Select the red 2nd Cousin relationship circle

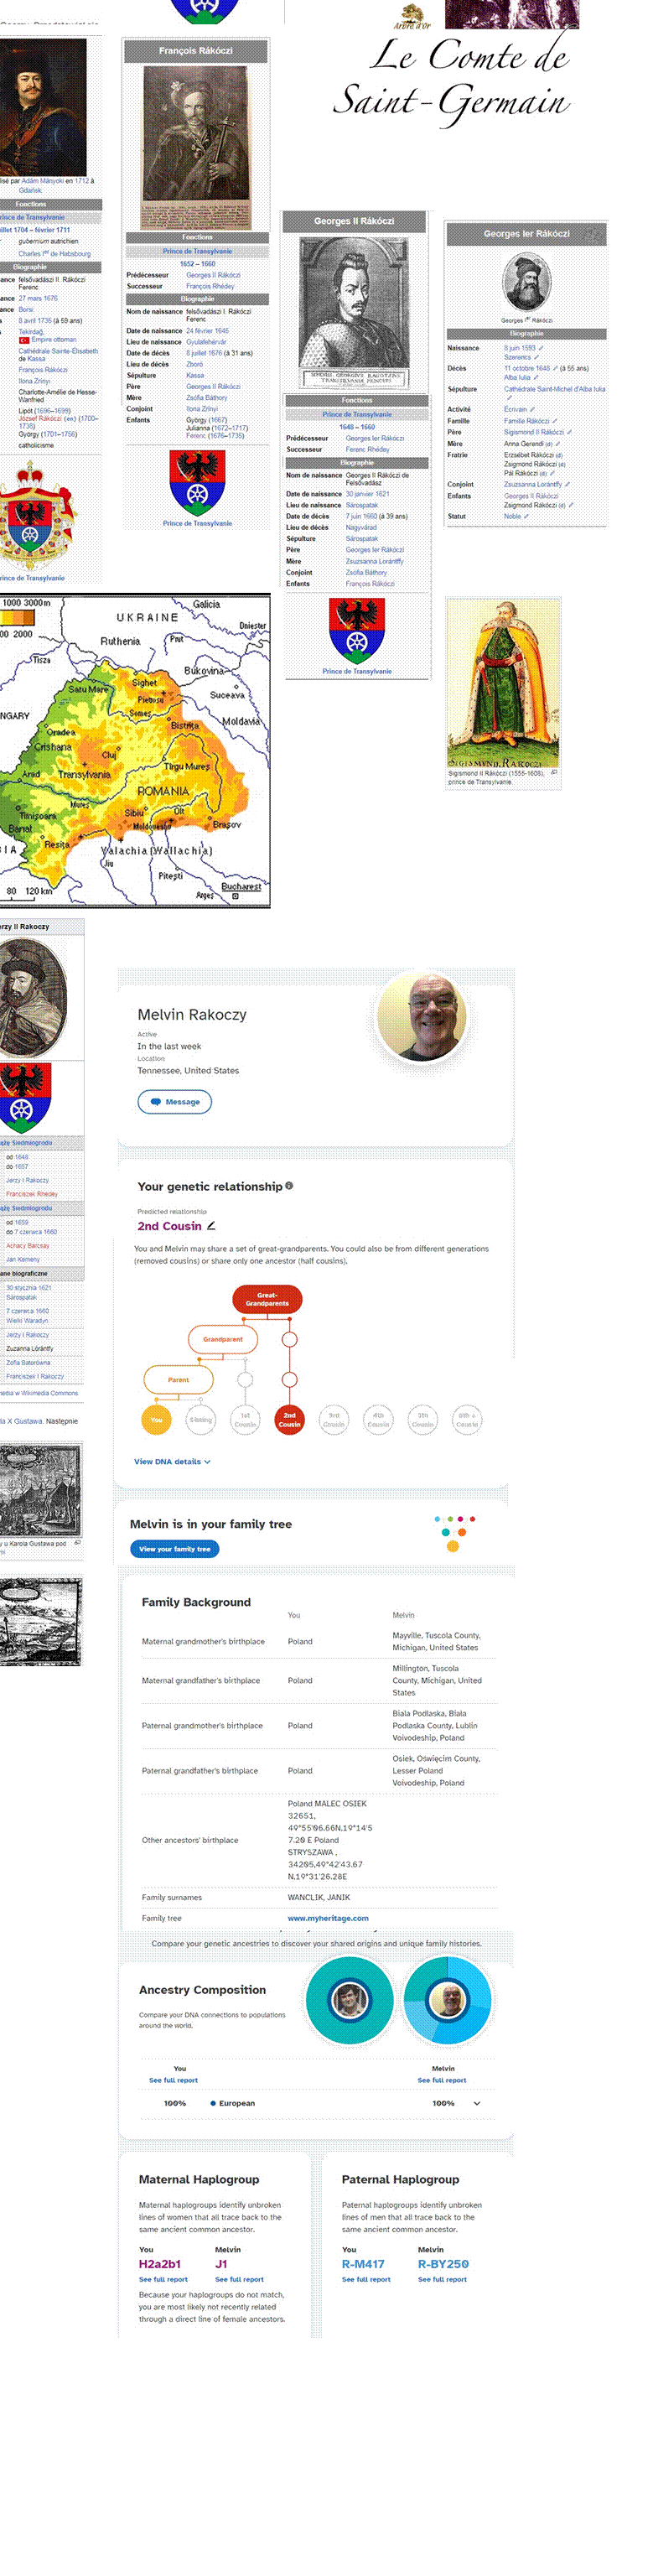(289, 1419)
